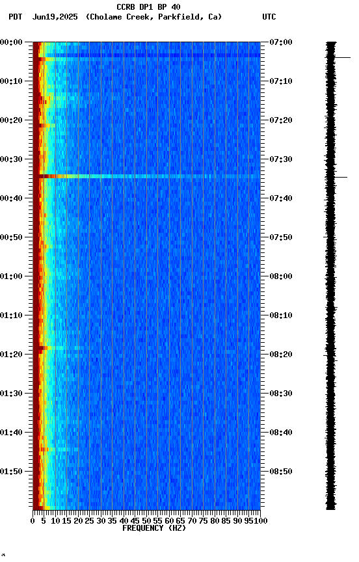Image resolution: width=359 pixels, height=562 pixels.
Task: Click the frequency axis label 50
Action: click(146, 521)
